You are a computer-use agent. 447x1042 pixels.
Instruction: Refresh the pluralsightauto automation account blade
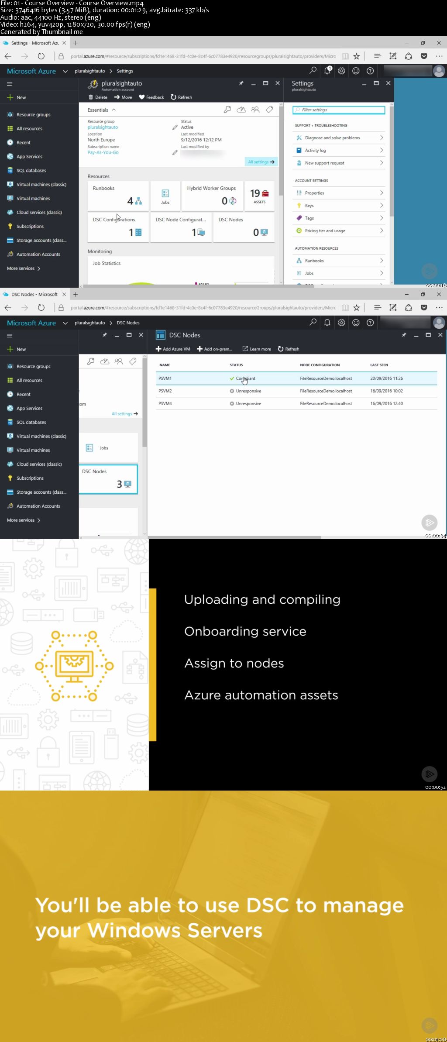[x=181, y=97]
